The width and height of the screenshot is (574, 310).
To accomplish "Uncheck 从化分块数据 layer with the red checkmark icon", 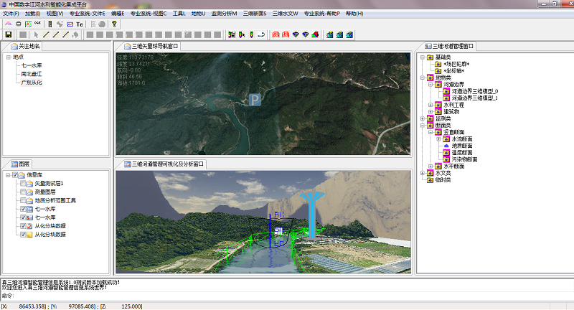I will [x=23, y=226].
